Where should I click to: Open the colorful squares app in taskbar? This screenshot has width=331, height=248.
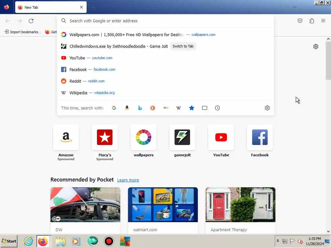click(125, 241)
